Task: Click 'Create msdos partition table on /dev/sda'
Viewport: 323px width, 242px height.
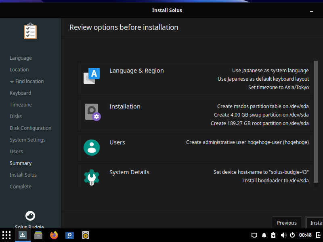Action: coord(263,106)
